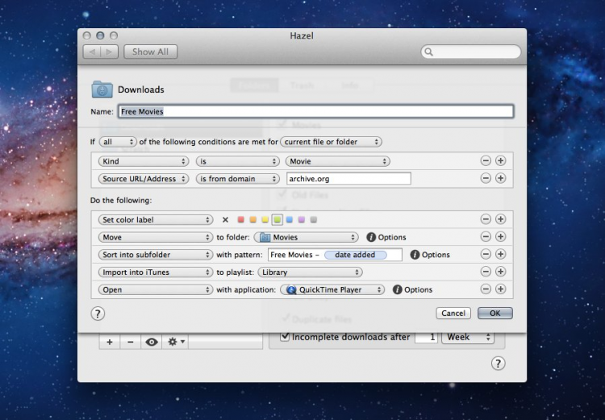Cancel the rule editing dialog
The height and width of the screenshot is (420, 605).
coord(453,313)
